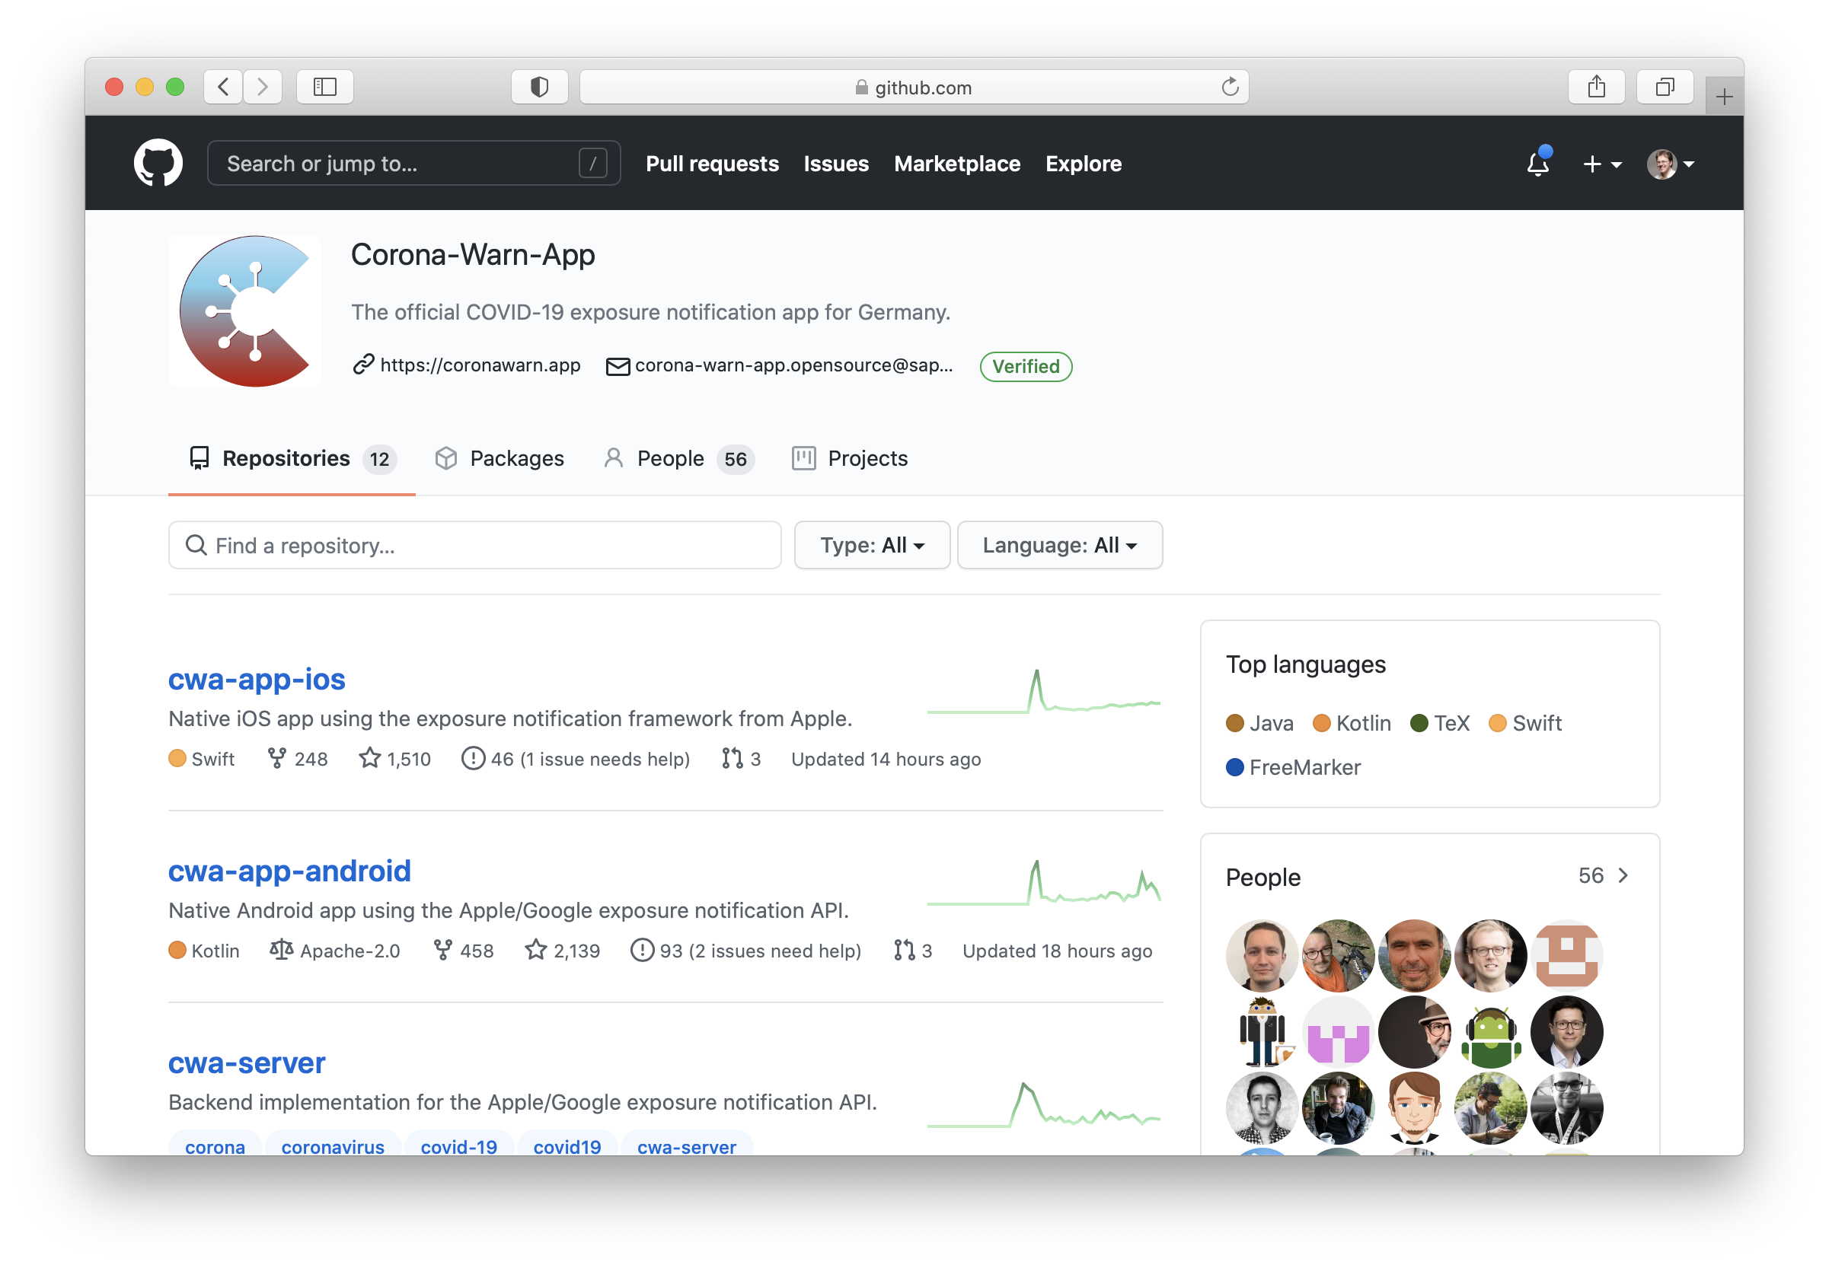
Task: Expand the plus create-new menu
Action: click(1601, 164)
